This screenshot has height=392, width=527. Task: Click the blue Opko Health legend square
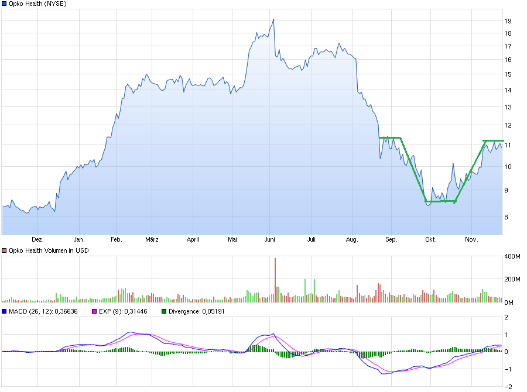click(x=5, y=4)
